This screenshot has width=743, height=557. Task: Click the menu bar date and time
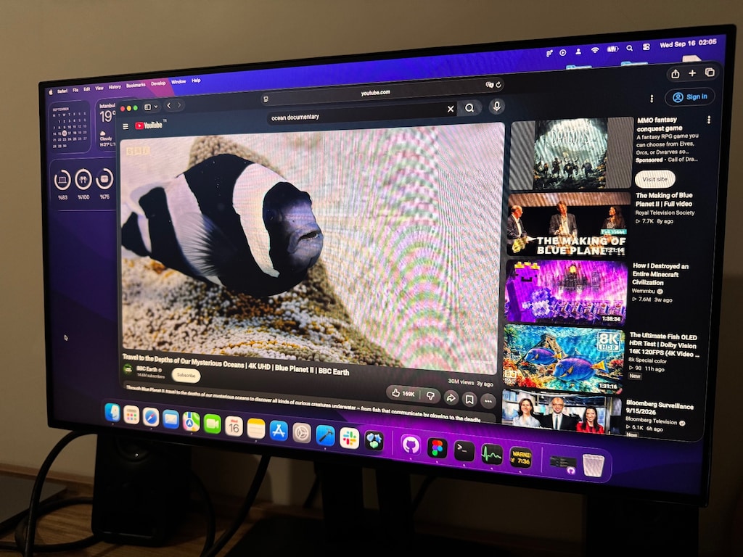[688, 43]
